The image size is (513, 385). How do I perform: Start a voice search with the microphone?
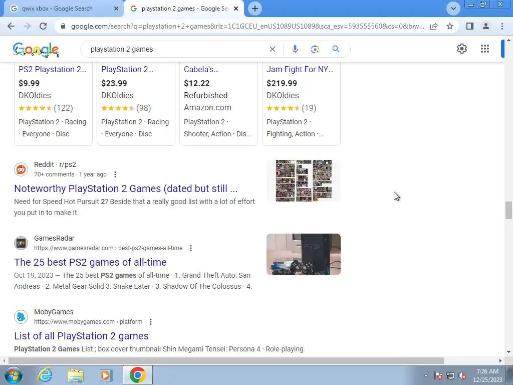[295, 49]
